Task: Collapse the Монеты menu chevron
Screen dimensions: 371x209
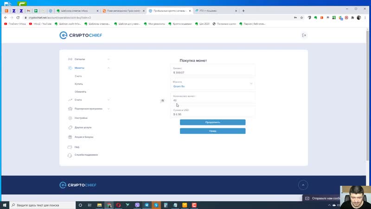Action: (x=109, y=68)
